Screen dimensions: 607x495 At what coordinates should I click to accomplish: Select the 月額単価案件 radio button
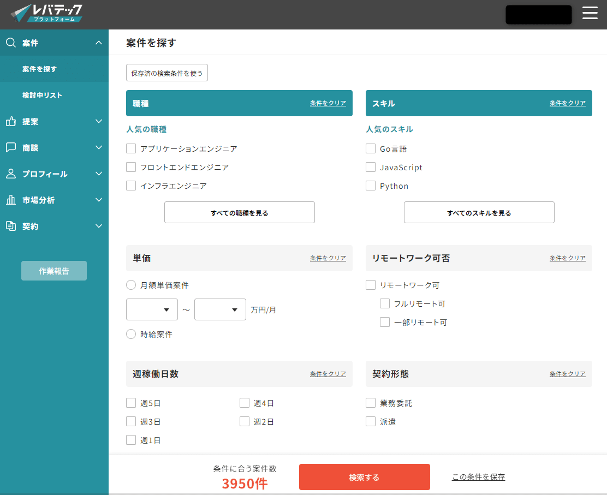131,284
